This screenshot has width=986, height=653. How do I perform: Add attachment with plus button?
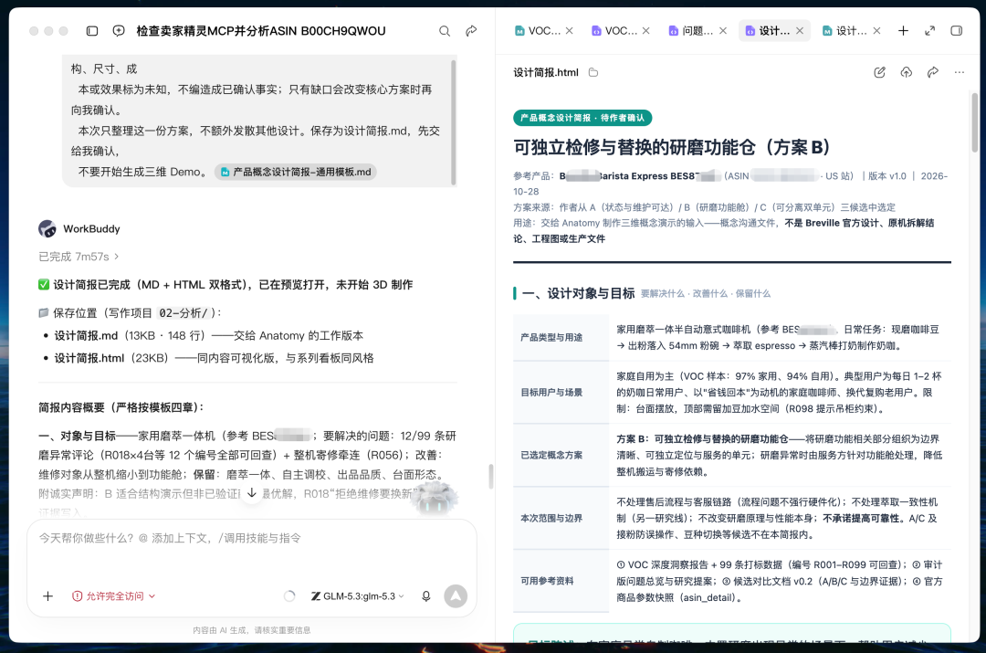47,595
